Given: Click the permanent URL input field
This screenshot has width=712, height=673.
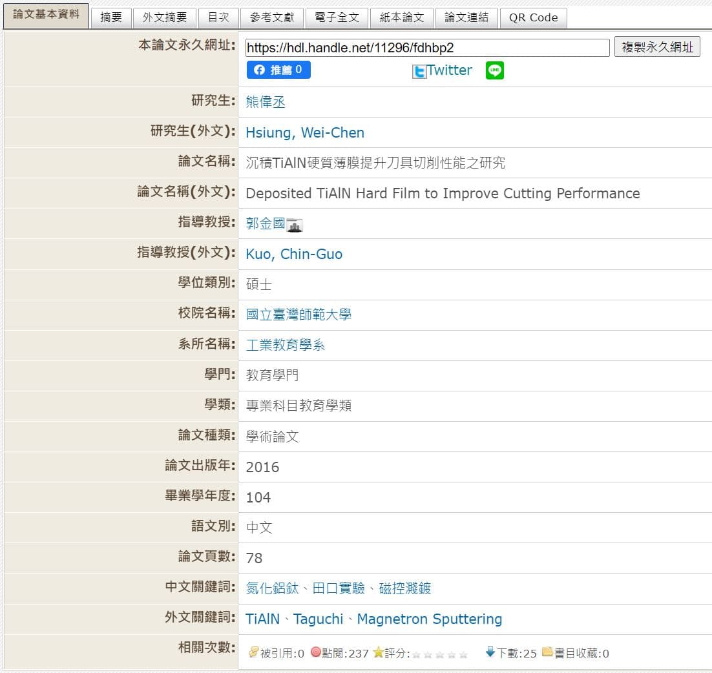Looking at the screenshot, I should point(427,48).
